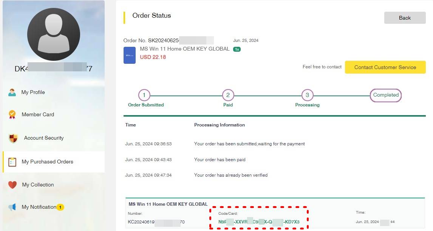Screen dimensions: 433x231
Task: Click the Account Security shield icon
Action: click(13, 138)
